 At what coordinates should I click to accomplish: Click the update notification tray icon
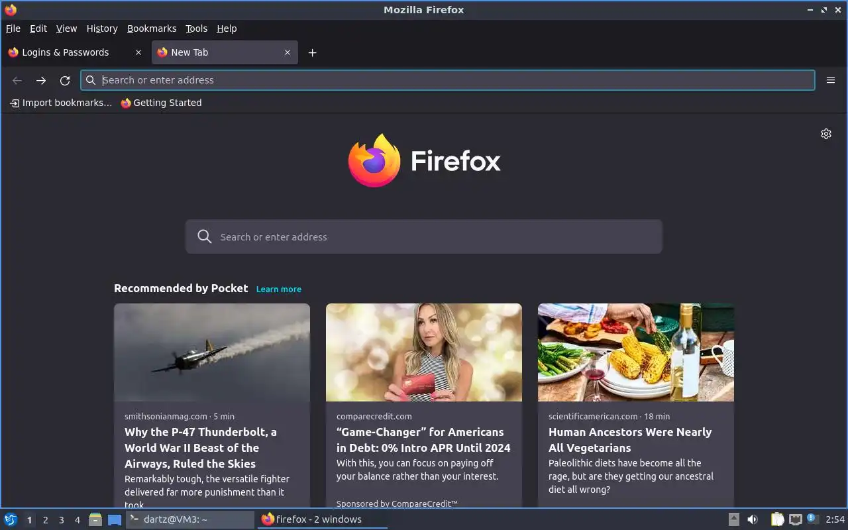[812, 519]
